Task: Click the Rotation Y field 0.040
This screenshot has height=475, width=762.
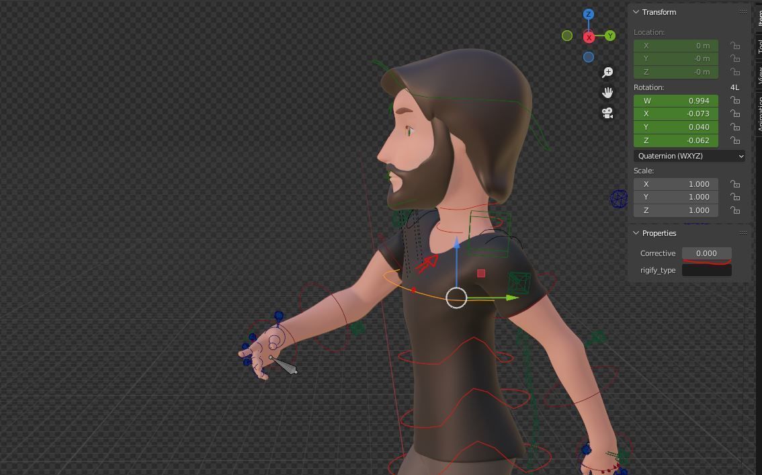Action: click(675, 127)
